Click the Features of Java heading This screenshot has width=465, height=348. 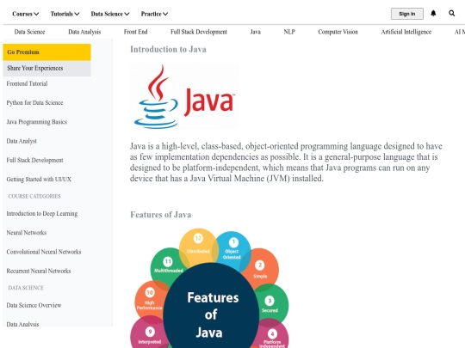point(161,215)
